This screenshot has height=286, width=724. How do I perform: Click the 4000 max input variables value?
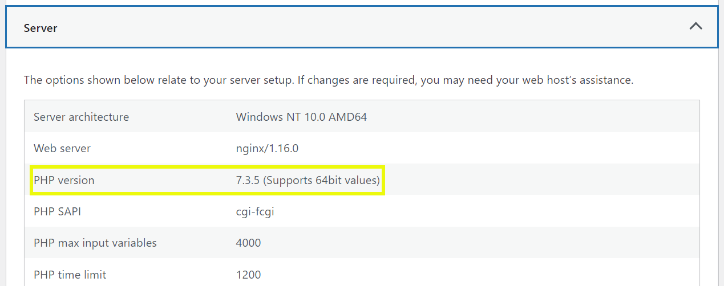pyautogui.click(x=248, y=243)
